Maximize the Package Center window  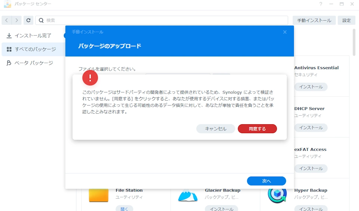coord(341,4)
